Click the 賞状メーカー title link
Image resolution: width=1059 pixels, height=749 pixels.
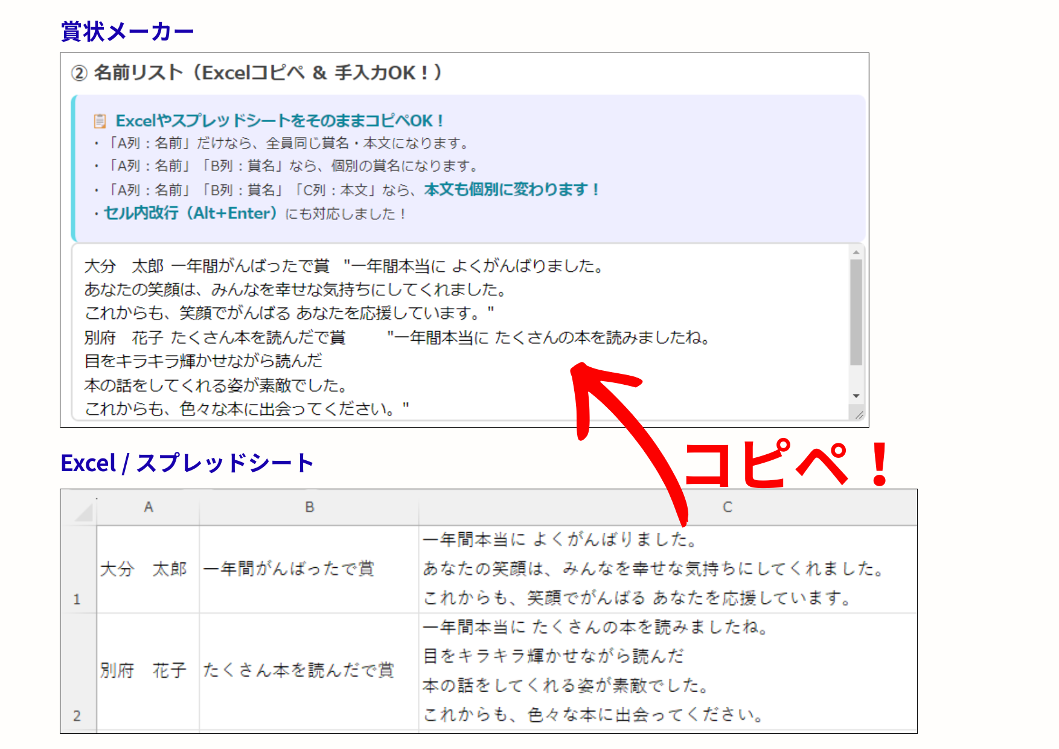[126, 29]
